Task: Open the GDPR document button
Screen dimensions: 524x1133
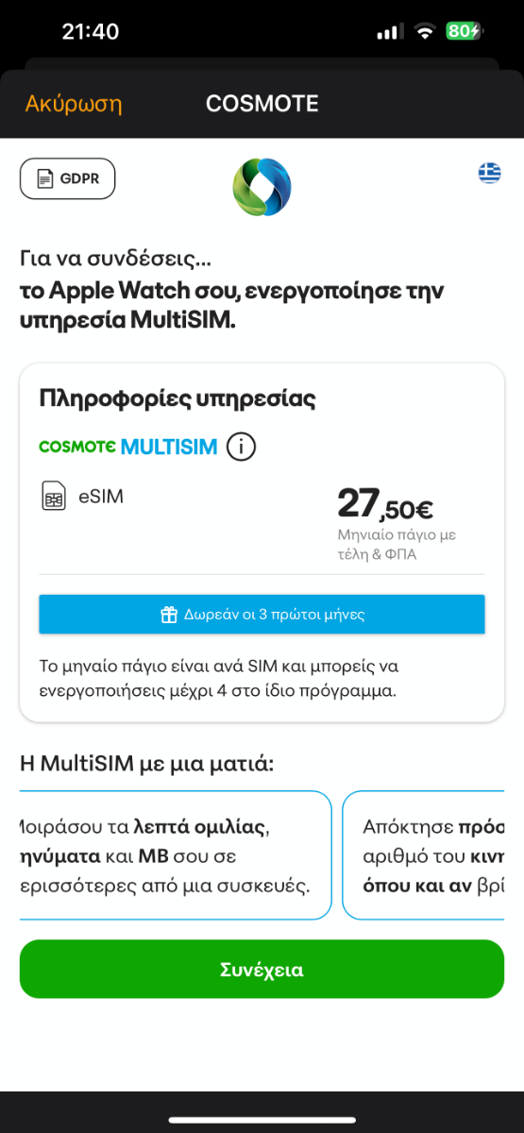Action: (x=67, y=178)
